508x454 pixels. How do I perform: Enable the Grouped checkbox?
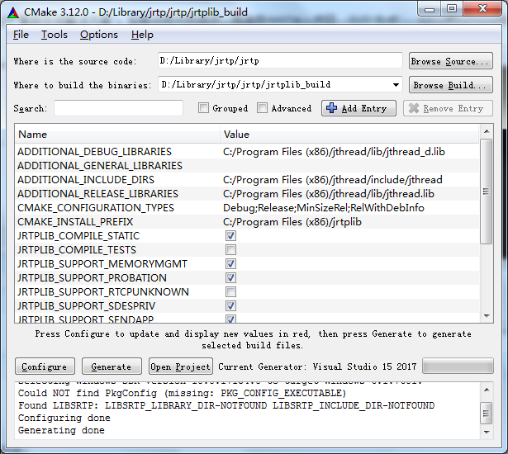click(203, 108)
